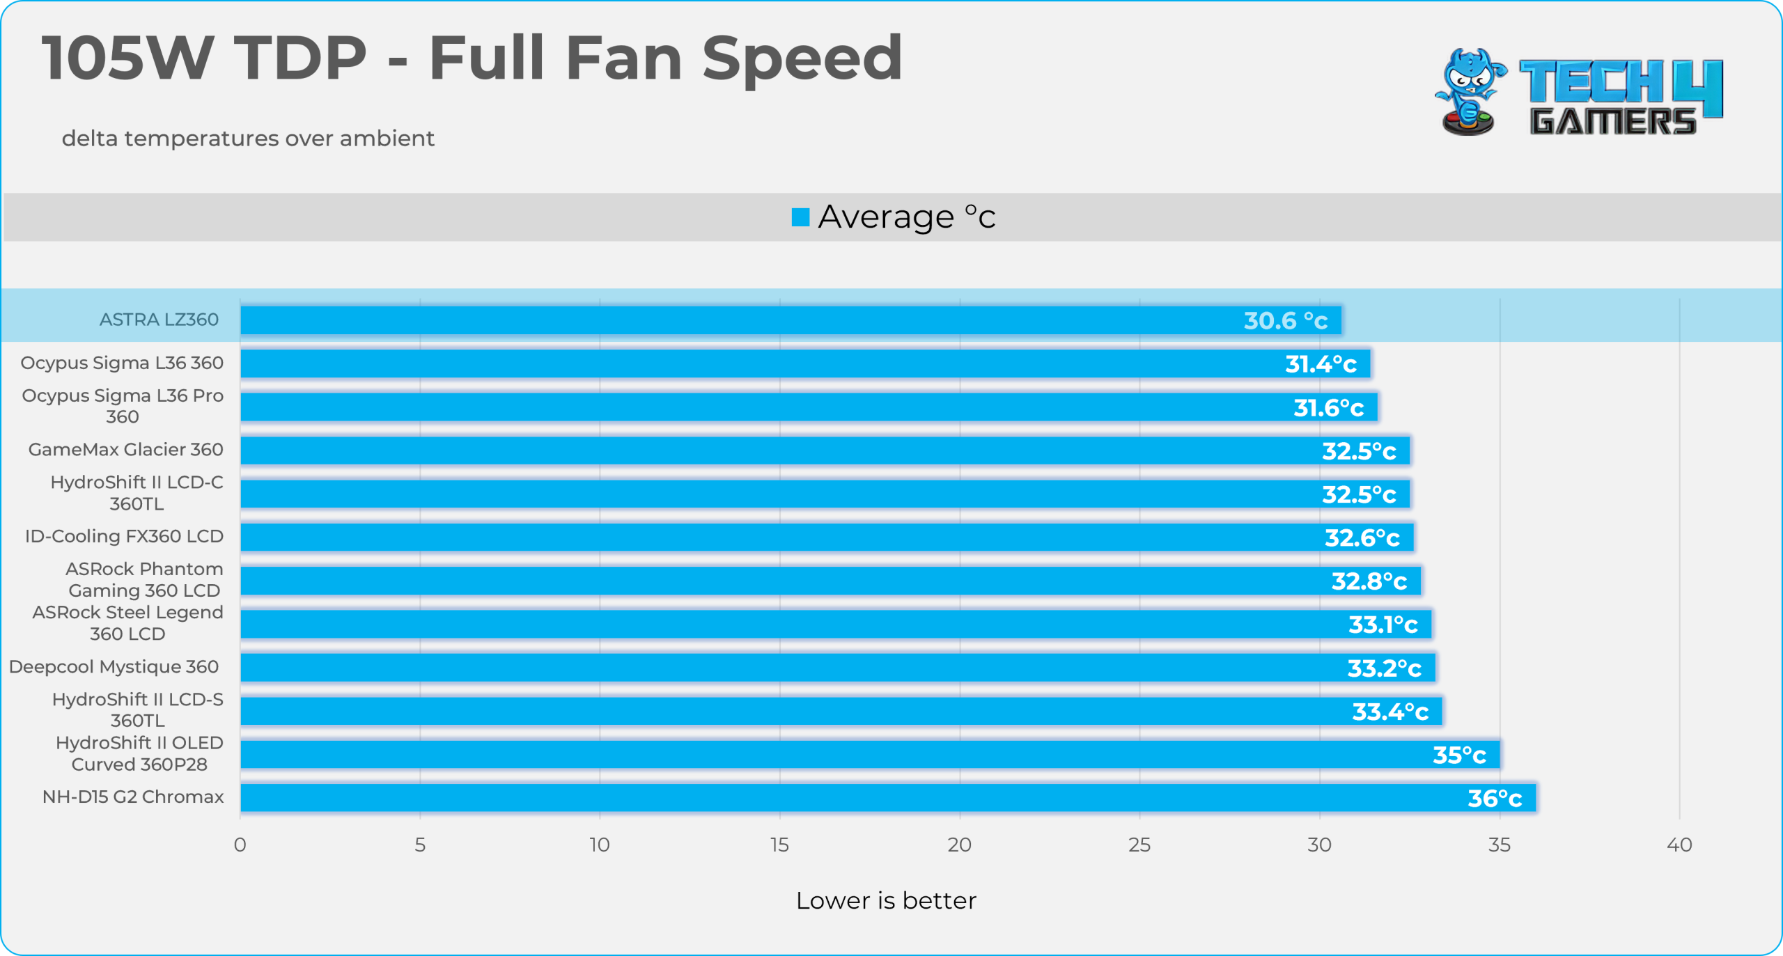This screenshot has height=956, width=1783.
Task: Click the Tech4Gamers mascot logo icon
Action: (x=1470, y=92)
